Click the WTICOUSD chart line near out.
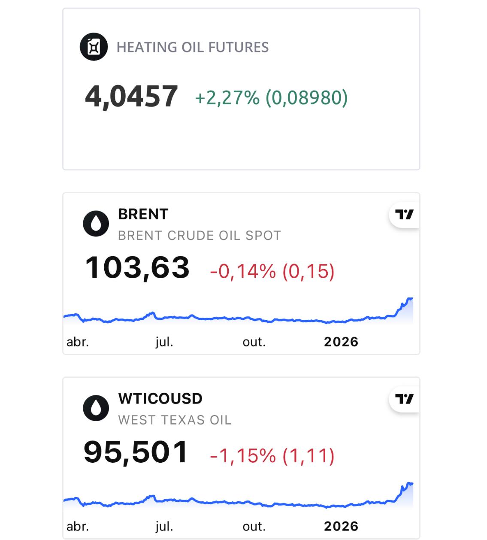 254,503
